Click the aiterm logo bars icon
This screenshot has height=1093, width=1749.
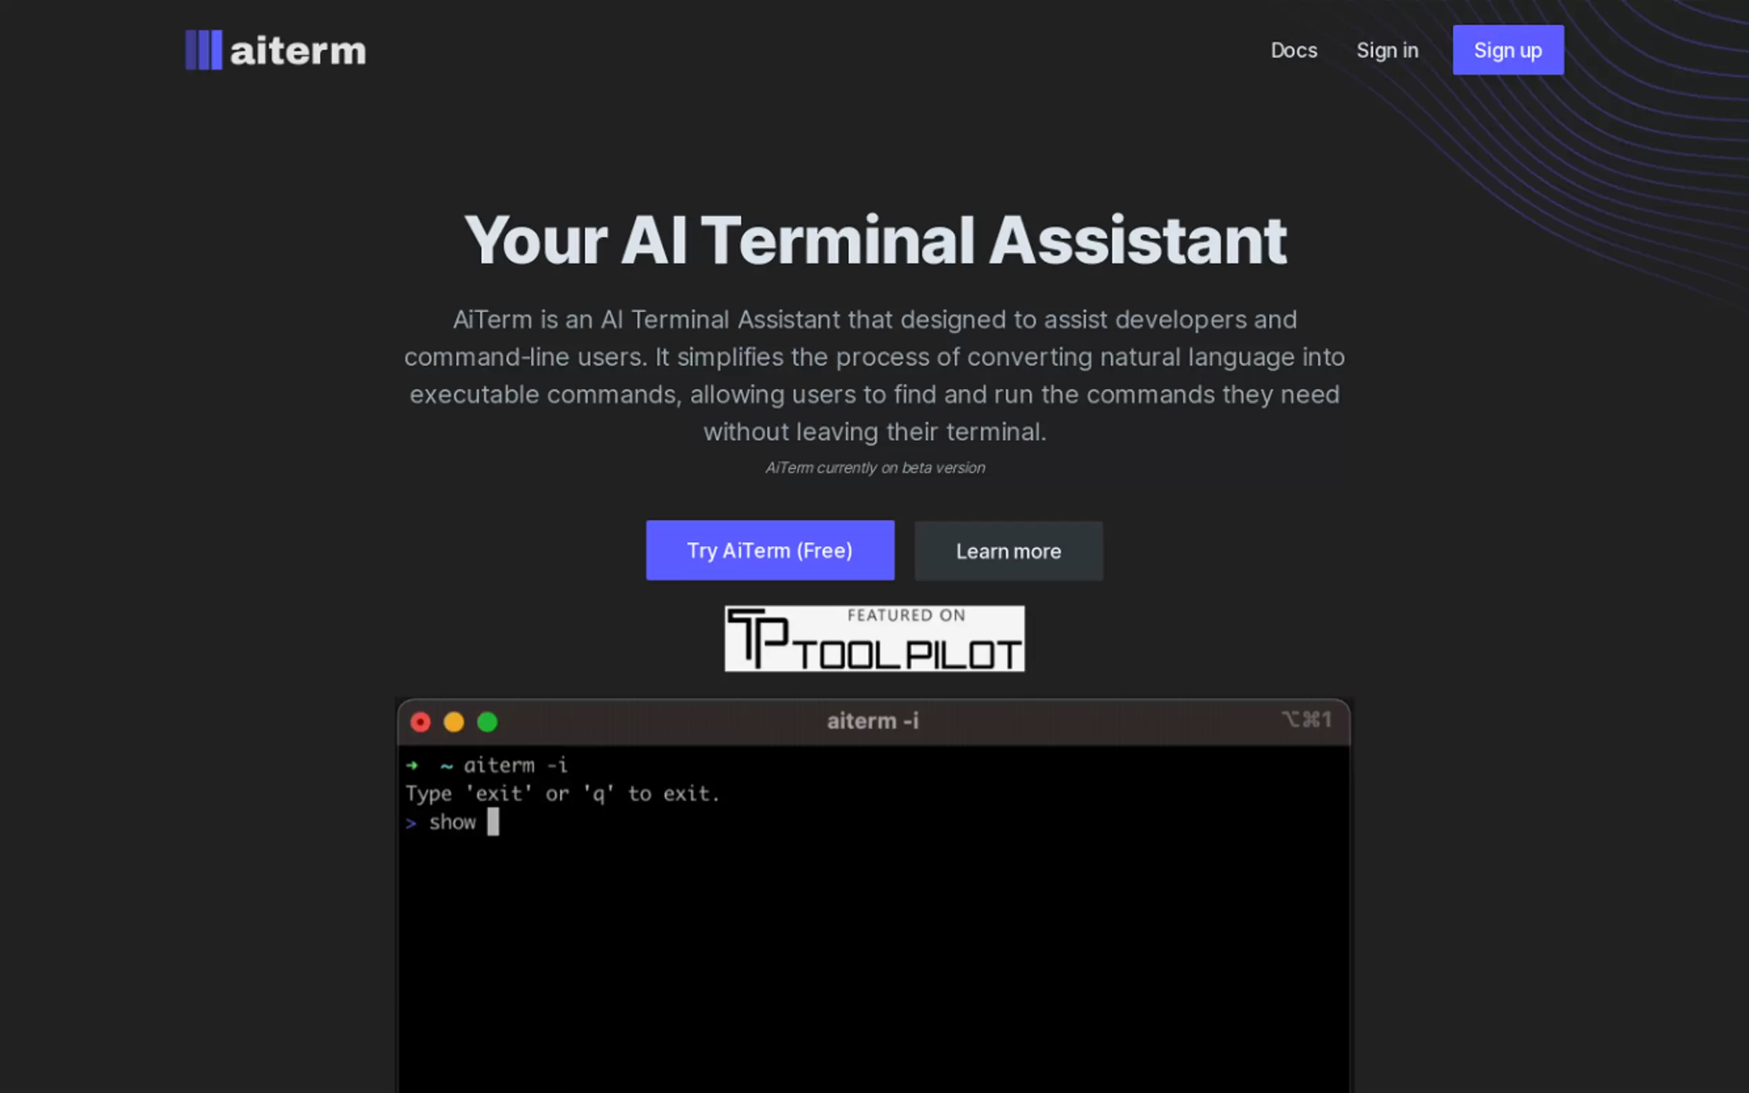click(205, 50)
